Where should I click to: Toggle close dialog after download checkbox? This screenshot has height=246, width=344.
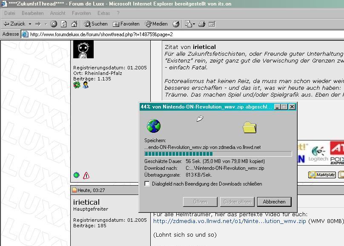coord(147,184)
